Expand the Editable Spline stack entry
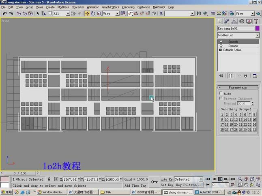 click(x=220, y=50)
